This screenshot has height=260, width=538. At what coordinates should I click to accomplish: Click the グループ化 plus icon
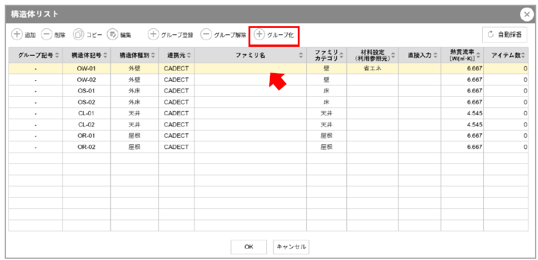point(259,35)
